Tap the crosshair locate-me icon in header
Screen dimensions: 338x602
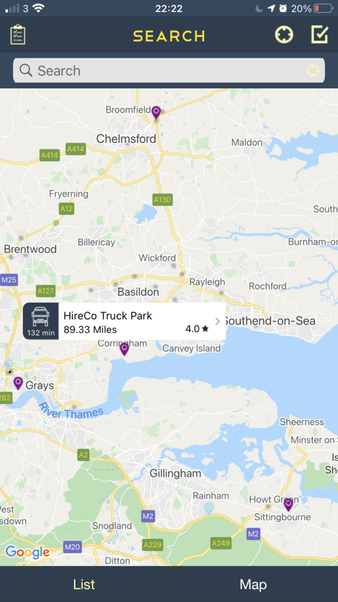tap(284, 34)
